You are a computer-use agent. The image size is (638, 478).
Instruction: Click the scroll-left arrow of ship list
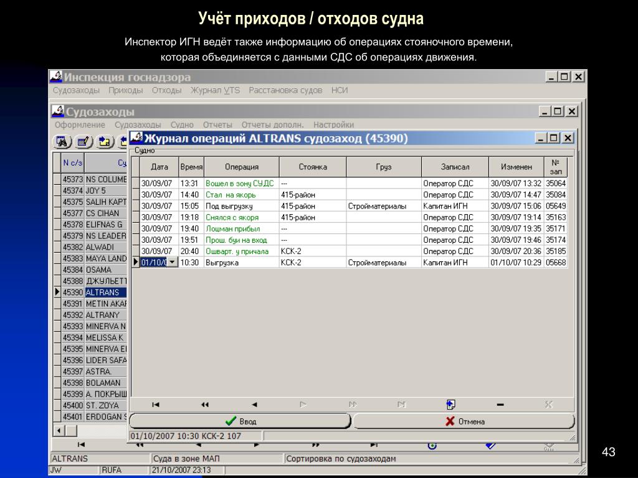(59, 431)
